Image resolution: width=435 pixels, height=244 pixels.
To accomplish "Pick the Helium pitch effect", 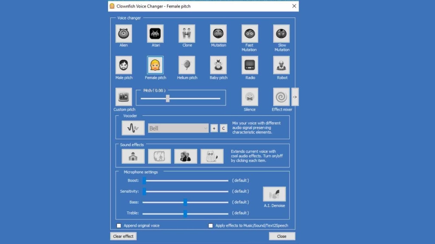I will coord(187,65).
